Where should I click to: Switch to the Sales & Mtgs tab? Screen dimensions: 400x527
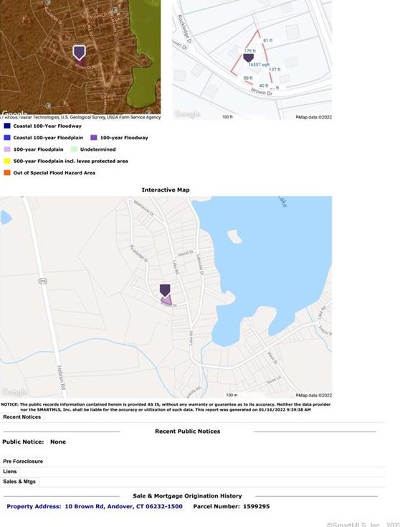(x=19, y=482)
